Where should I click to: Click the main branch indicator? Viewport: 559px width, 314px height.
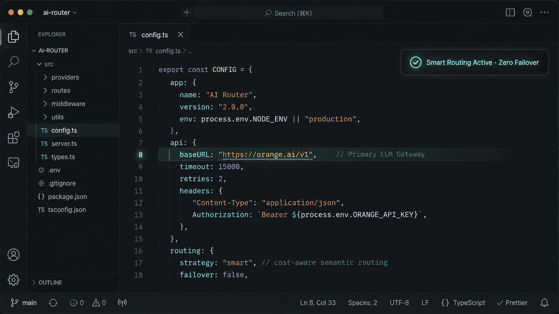point(23,303)
